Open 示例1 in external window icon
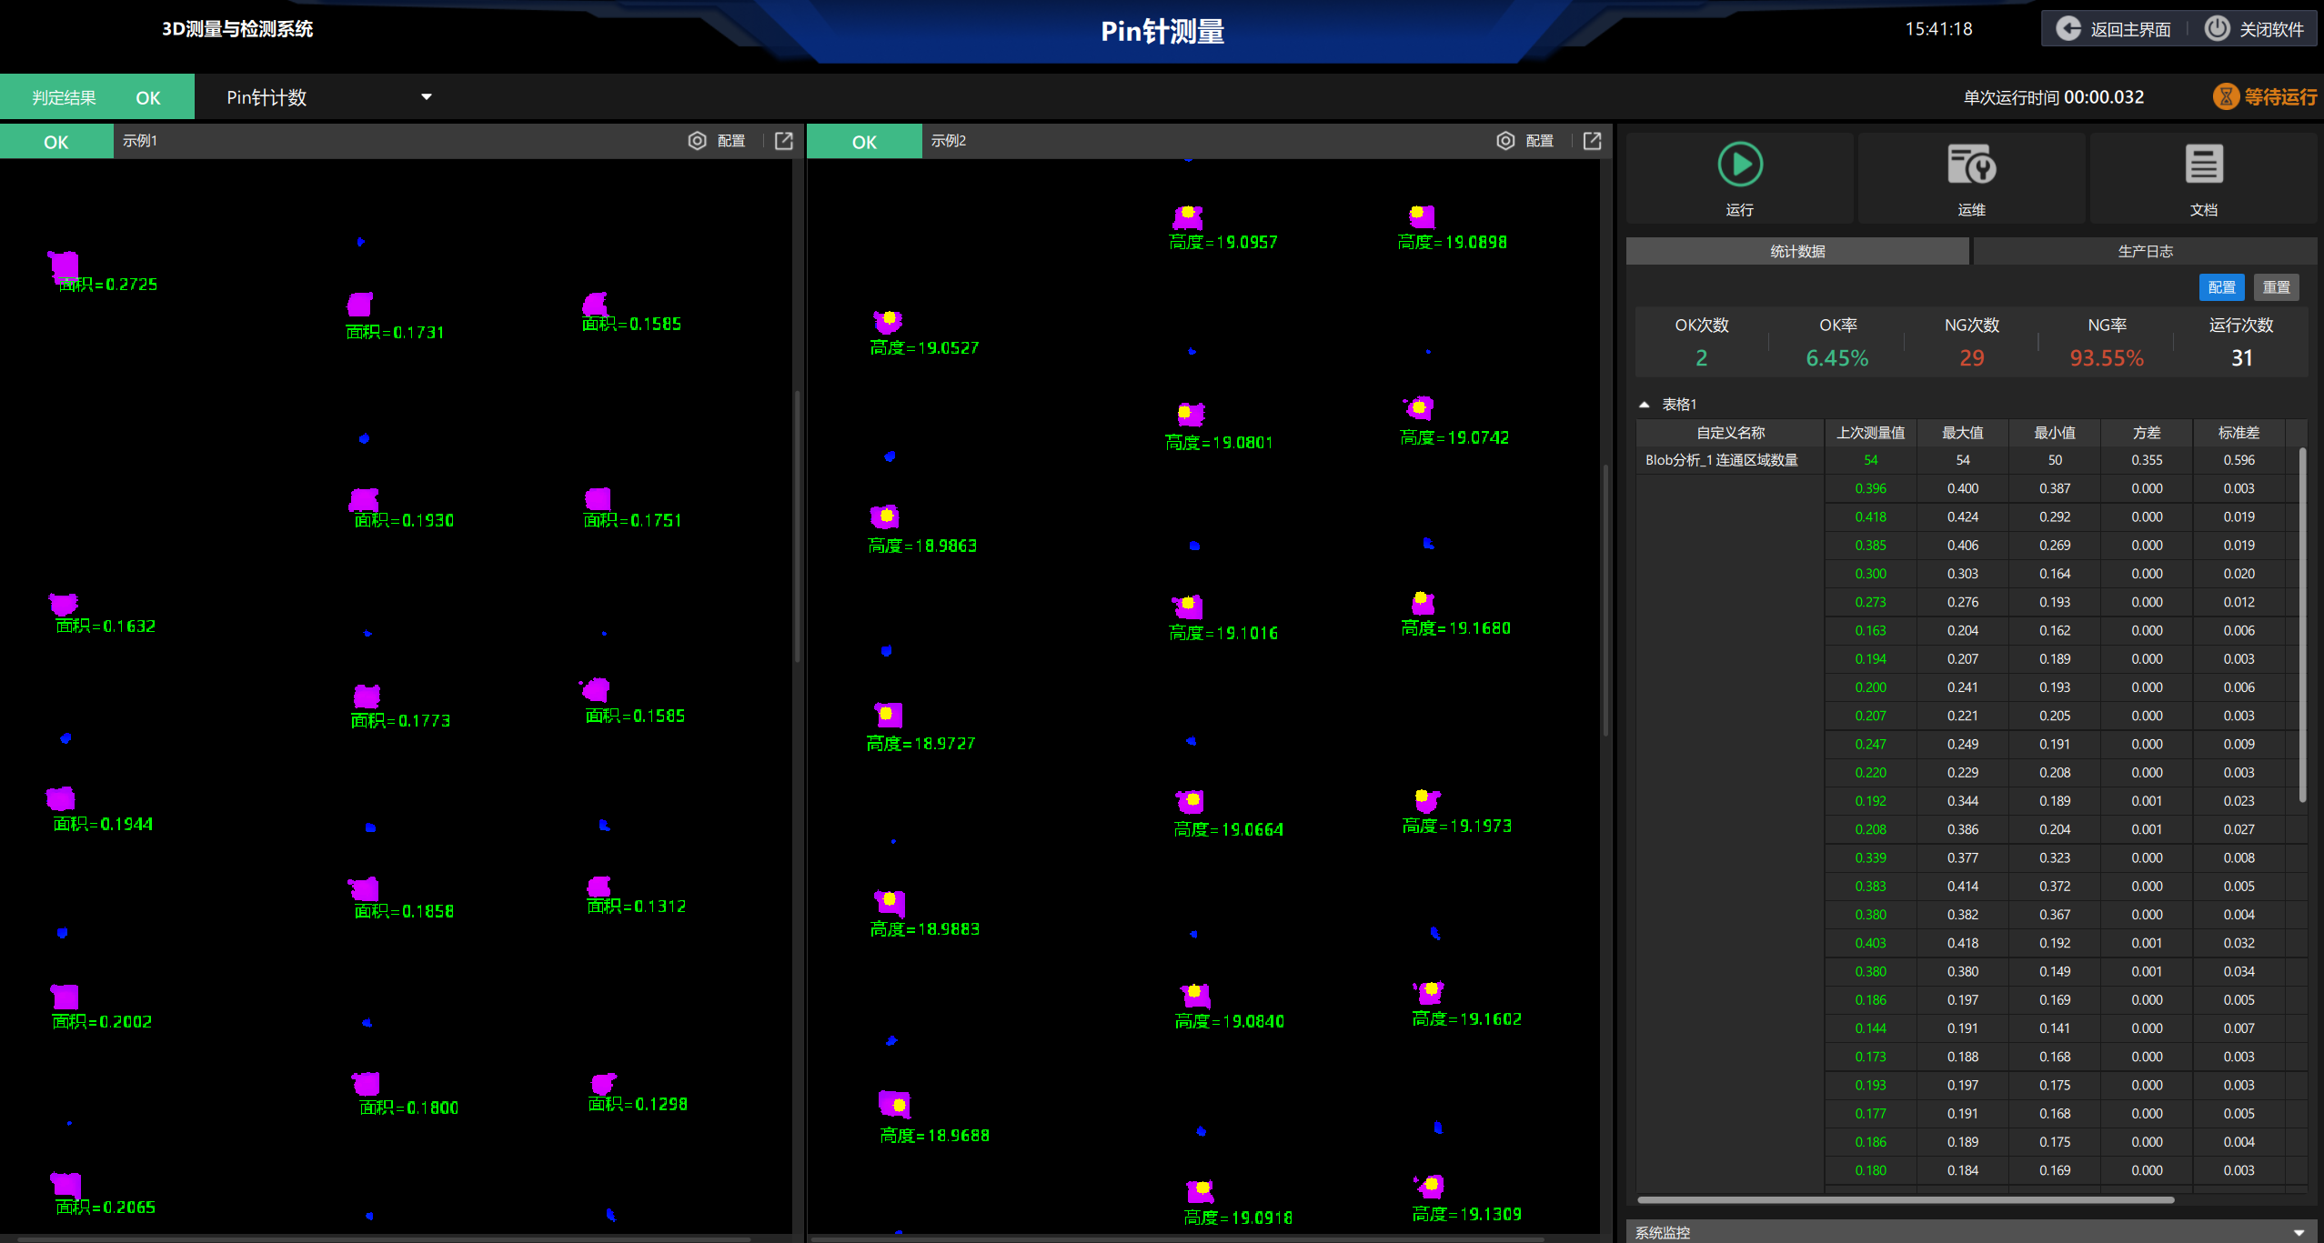 783,141
